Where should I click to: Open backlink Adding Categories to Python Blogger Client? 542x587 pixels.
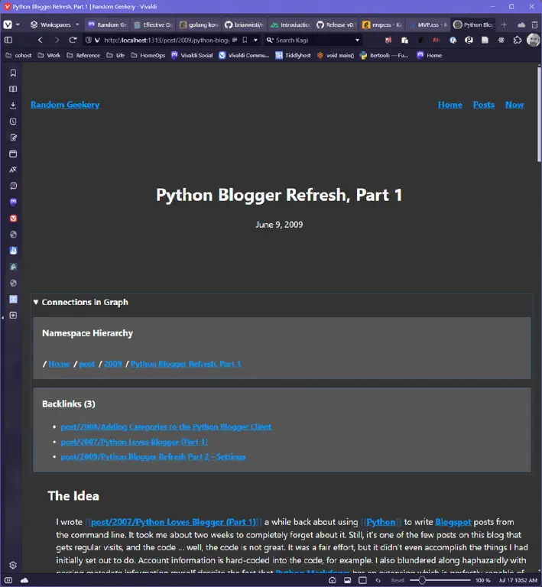coord(166,426)
